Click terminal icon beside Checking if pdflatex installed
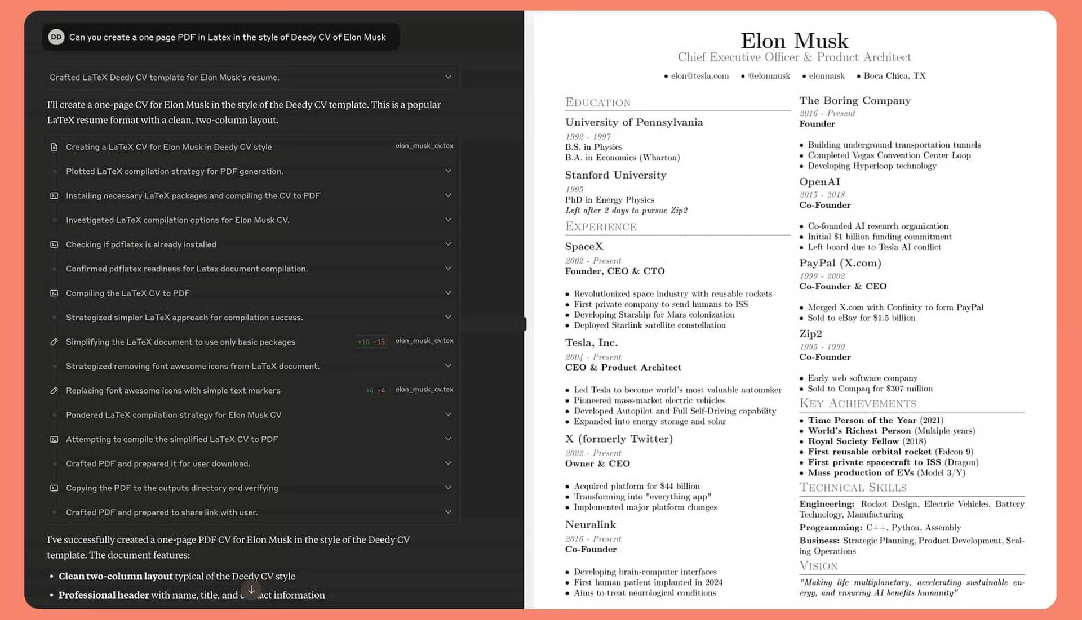This screenshot has height=620, width=1082. point(54,244)
